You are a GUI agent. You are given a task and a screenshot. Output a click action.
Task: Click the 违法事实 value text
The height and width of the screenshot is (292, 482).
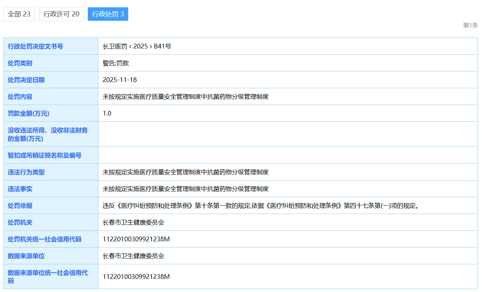click(185, 189)
